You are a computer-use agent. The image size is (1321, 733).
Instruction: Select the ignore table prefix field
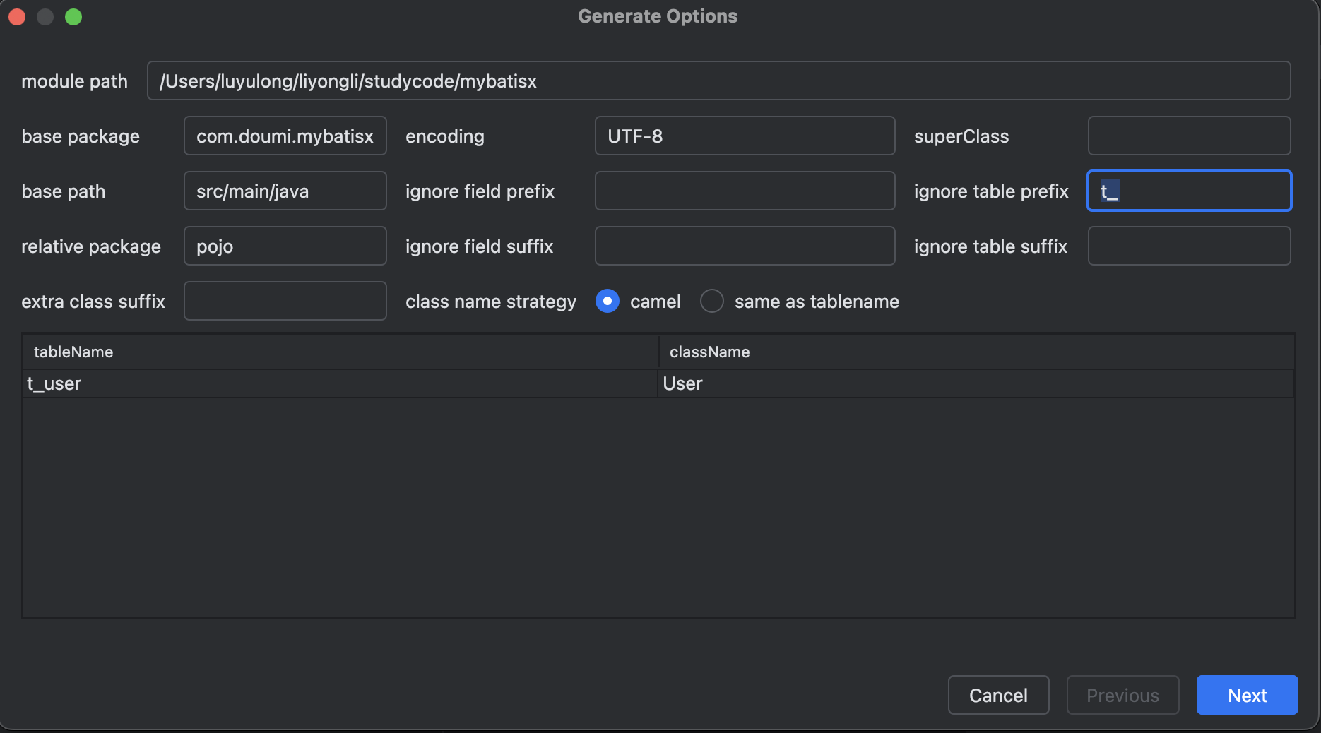tap(1189, 191)
